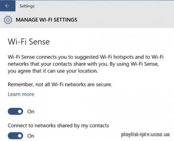Click the On label beside contacts sharing switch
The image size is (174, 141).
coord(31,136)
